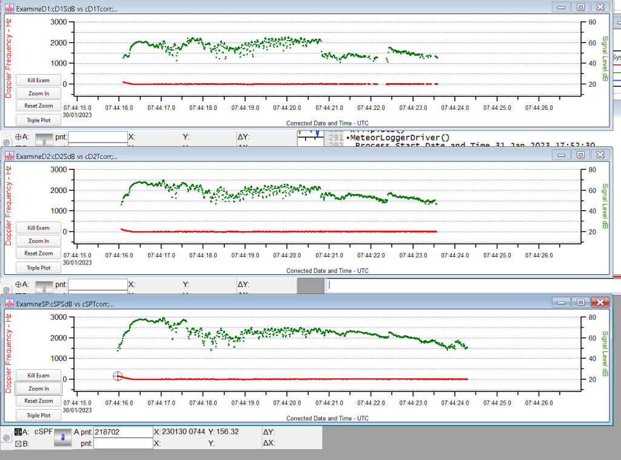Click cursor A crosshair icon in ExamineSP info bar

pos(18,432)
